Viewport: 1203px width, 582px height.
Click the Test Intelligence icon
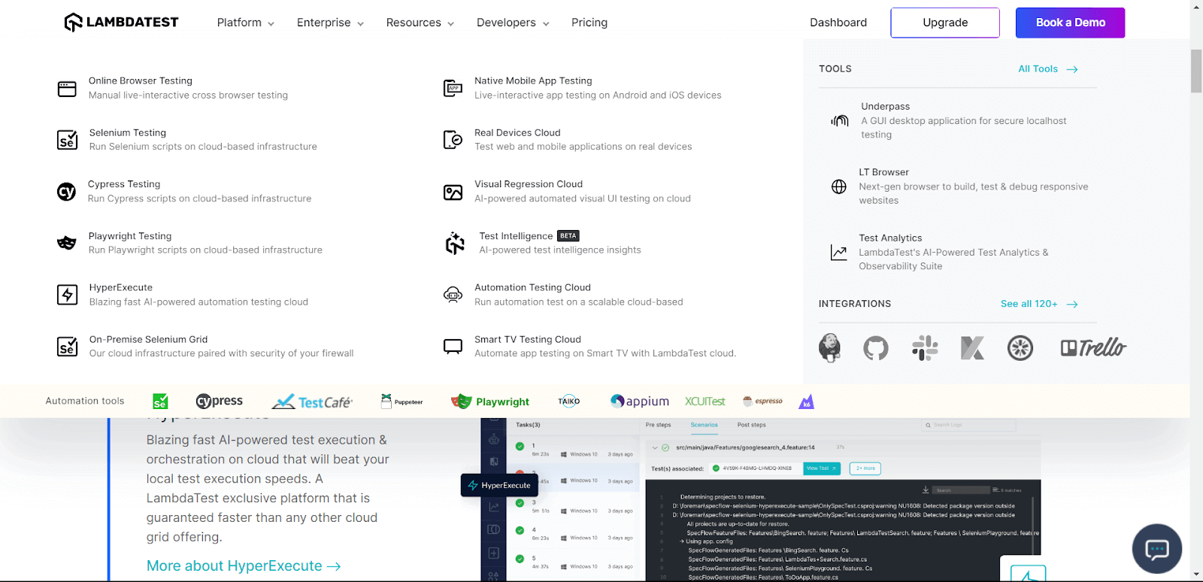click(x=455, y=243)
